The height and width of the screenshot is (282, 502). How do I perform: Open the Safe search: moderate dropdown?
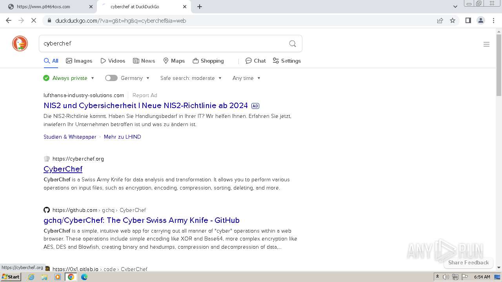click(191, 78)
